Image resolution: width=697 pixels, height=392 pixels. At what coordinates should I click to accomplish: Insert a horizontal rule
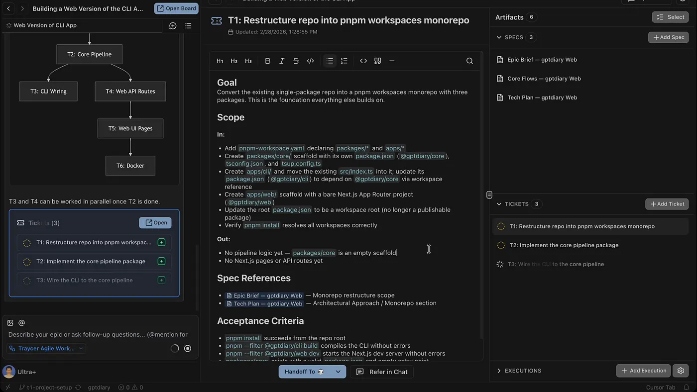point(392,61)
